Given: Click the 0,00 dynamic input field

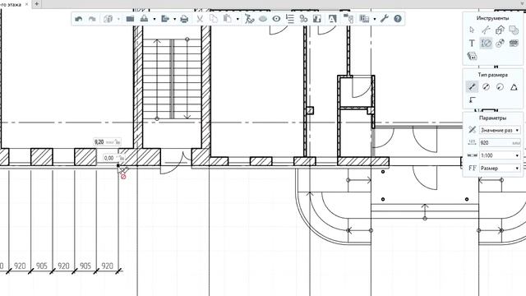Looking at the screenshot, I should pyautogui.click(x=114, y=158).
